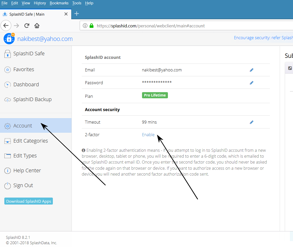Show site information via the info icon
This screenshot has width=293, height=247.
pyautogui.click(x=85, y=26)
